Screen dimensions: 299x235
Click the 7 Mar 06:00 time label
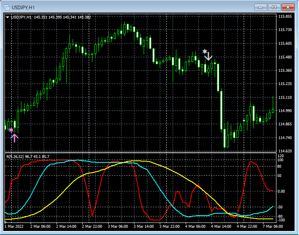click(x=273, y=227)
